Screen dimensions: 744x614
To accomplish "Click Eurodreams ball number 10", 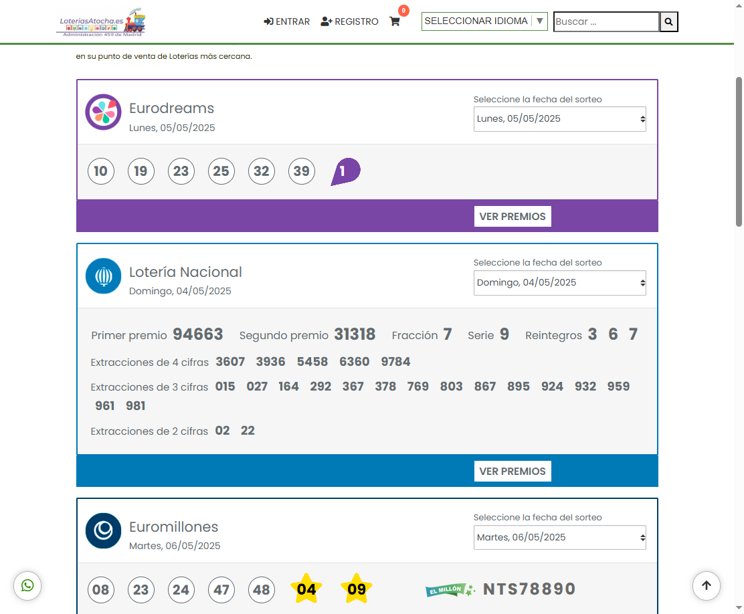I will (101, 171).
